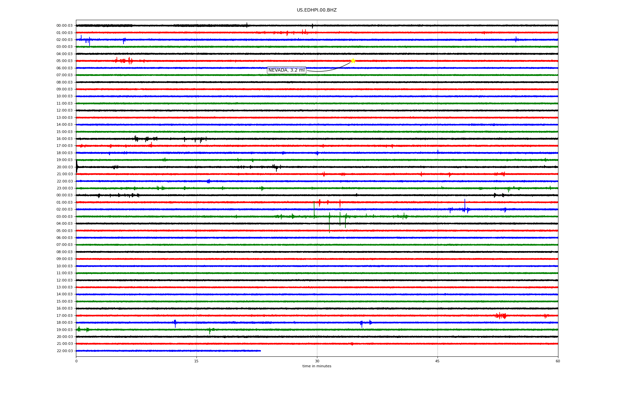
Task: Click the bottommost 22:00:03 row label
Action: [x=64, y=351]
